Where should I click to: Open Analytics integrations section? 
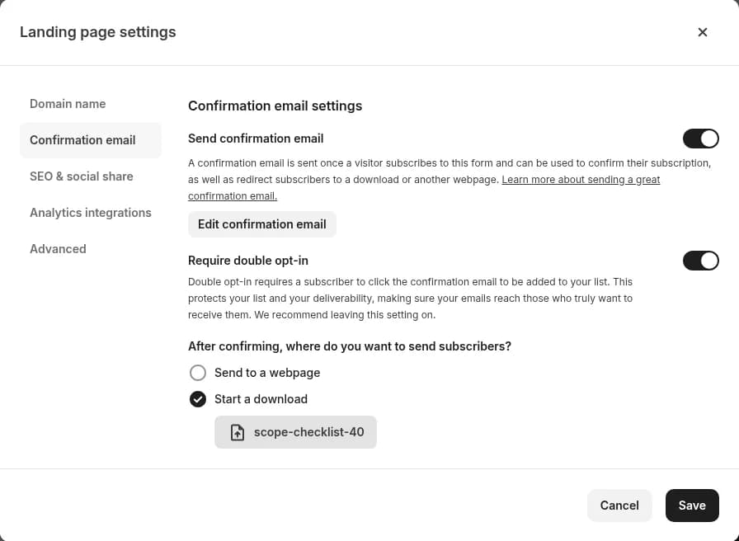tap(91, 213)
